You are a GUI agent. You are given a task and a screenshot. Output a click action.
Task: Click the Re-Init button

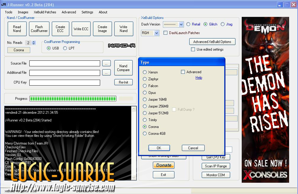(x=123, y=82)
